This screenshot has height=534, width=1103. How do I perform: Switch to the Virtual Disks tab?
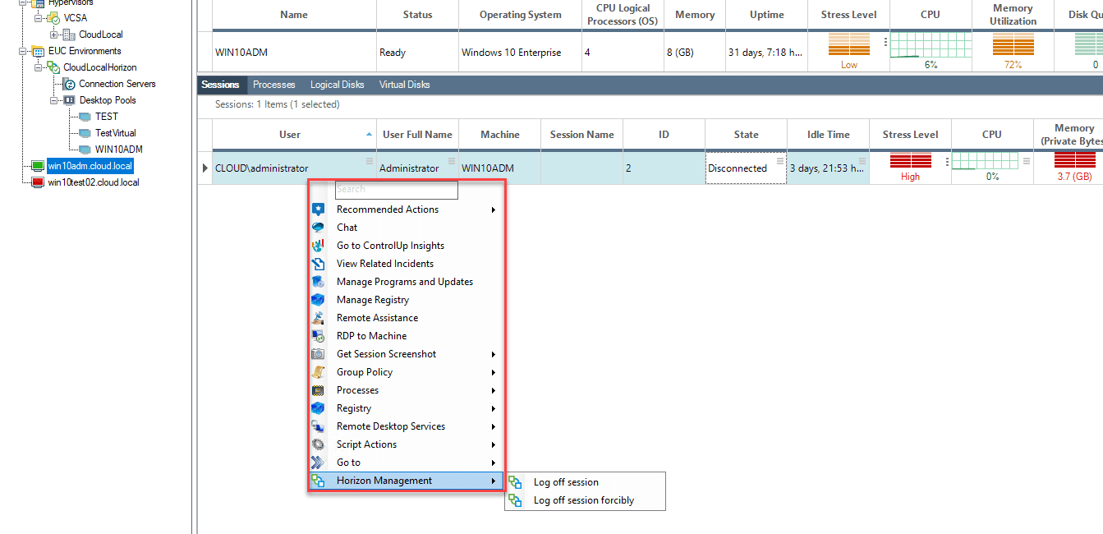point(404,85)
